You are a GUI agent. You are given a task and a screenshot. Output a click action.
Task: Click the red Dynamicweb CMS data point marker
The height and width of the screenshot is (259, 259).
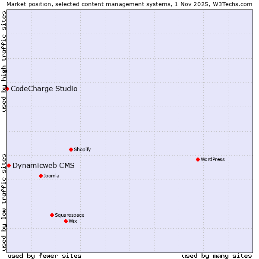point(9,165)
